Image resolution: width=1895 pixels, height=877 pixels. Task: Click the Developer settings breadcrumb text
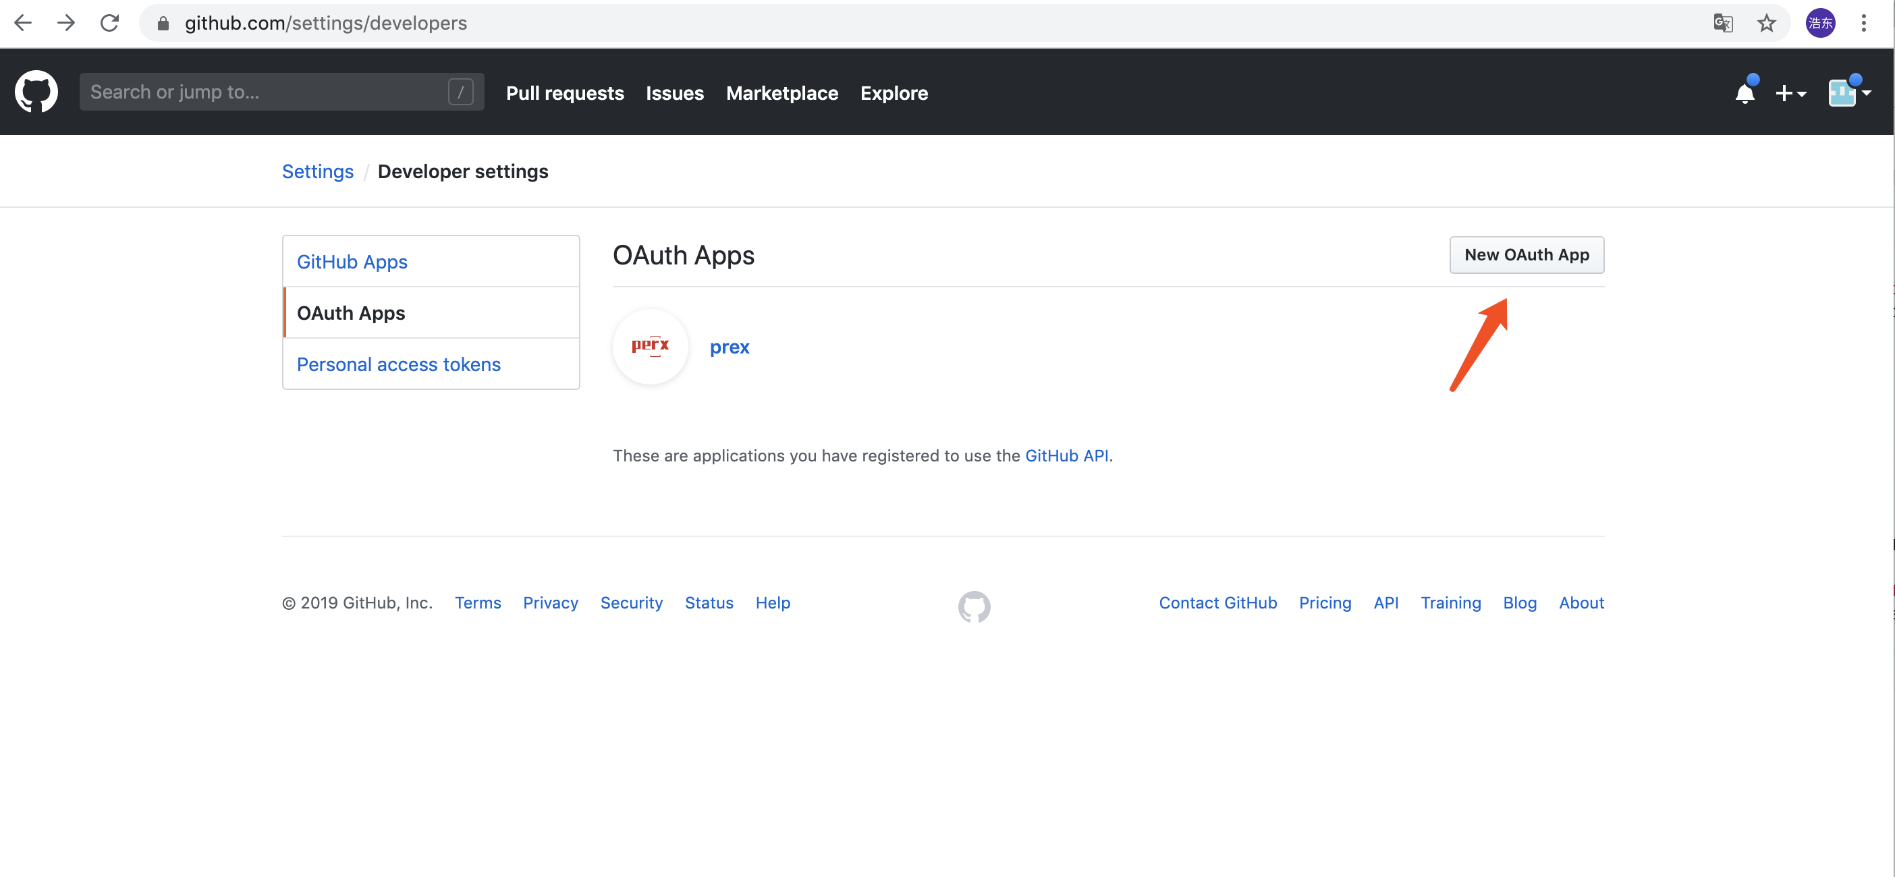[x=463, y=171]
